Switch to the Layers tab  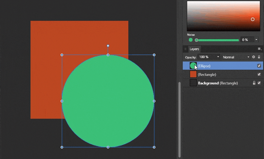[194, 49]
